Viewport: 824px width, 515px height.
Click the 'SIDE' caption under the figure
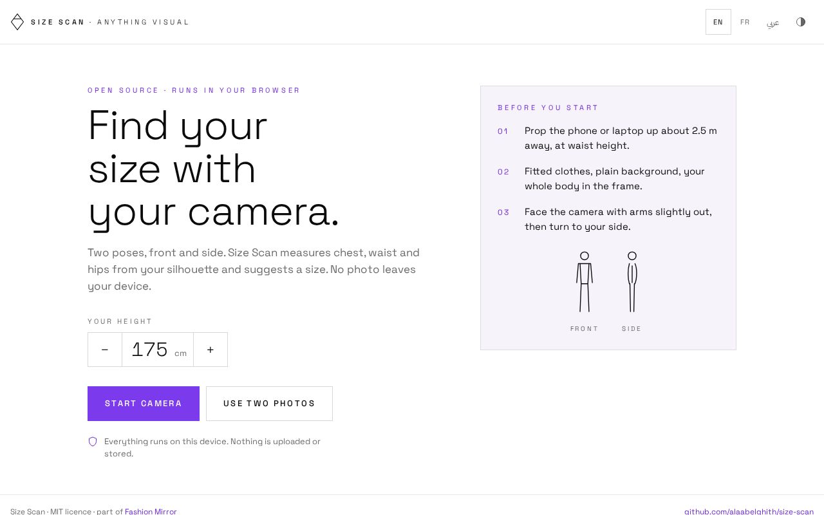(x=632, y=329)
